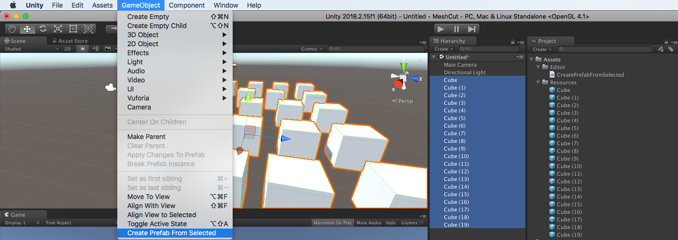Select Cube (5) in Hierarchy
The width and height of the screenshot is (678, 240).
click(477, 118)
